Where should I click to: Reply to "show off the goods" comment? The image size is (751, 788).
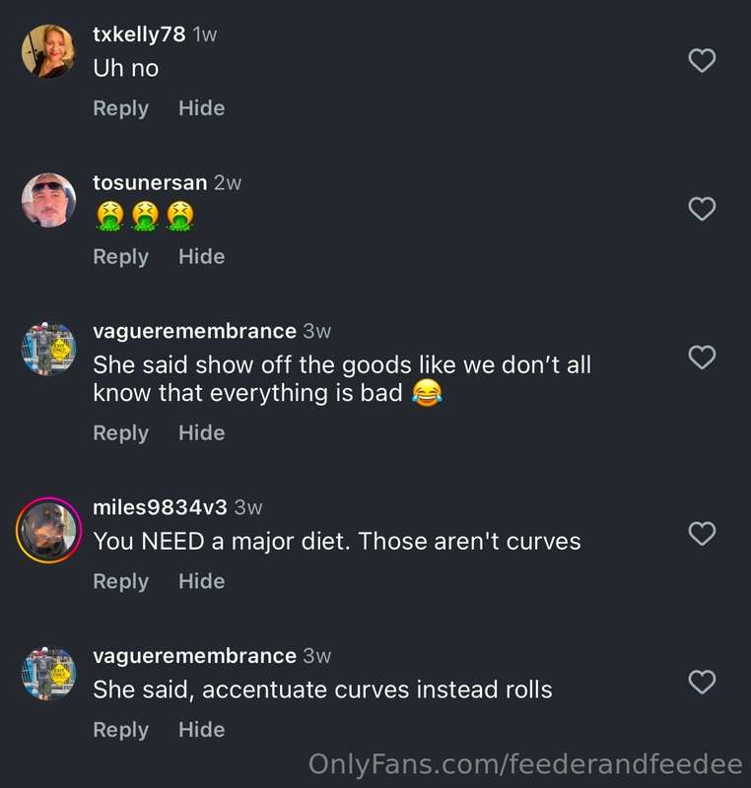(x=120, y=433)
